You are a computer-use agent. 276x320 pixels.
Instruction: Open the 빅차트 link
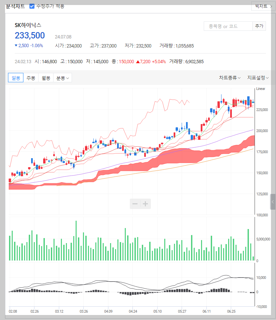point(263,6)
